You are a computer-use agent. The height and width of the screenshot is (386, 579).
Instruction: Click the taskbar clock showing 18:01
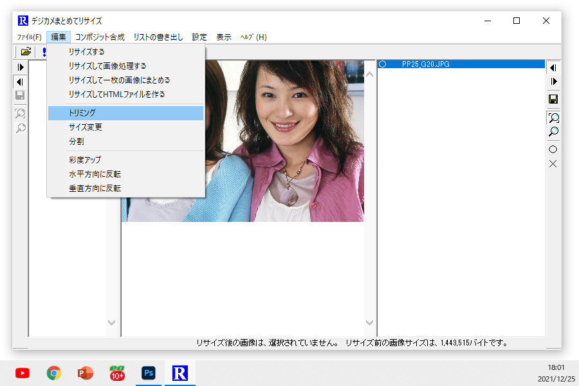[x=556, y=367]
